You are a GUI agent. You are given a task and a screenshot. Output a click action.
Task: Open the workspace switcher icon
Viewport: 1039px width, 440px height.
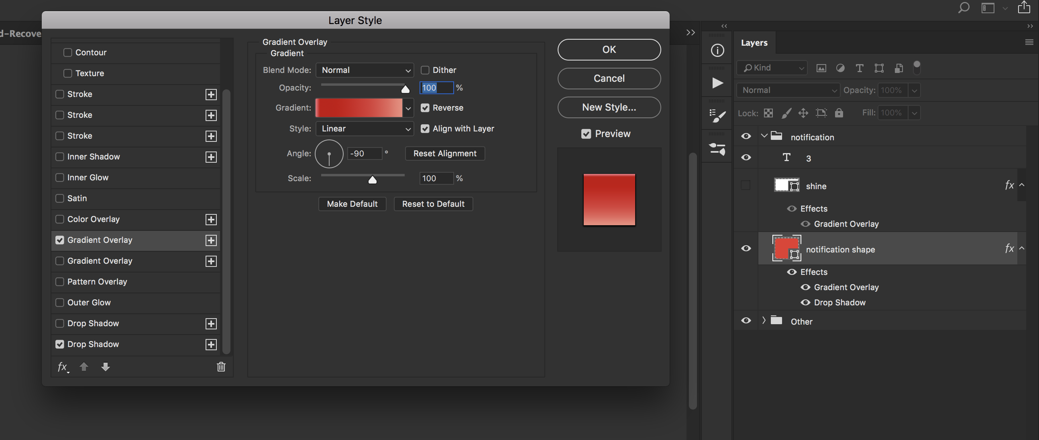point(988,8)
